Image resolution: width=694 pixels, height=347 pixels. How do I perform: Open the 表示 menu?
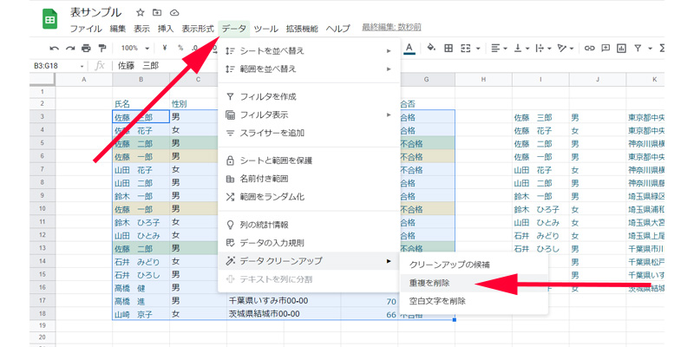142,29
